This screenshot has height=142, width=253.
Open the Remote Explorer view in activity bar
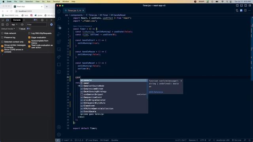[x=59, y=49]
